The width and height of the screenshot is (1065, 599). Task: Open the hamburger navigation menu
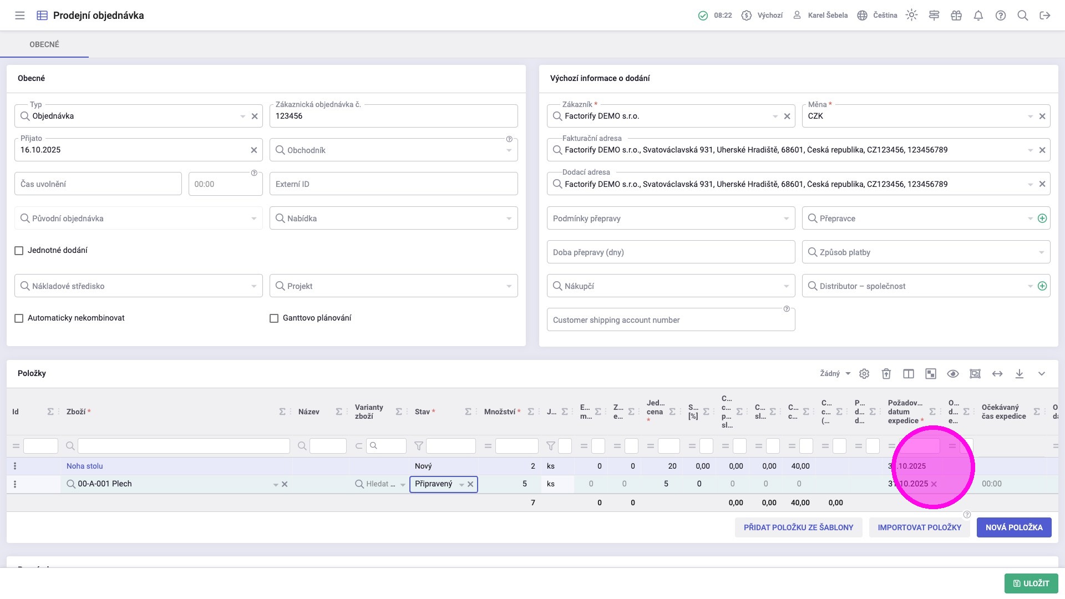pos(20,16)
